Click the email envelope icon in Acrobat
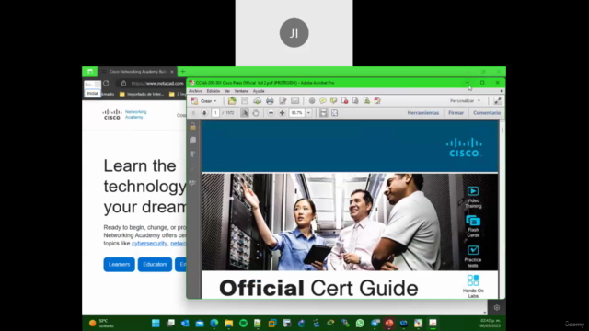Screen dimensions: 589x331 click(x=294, y=100)
